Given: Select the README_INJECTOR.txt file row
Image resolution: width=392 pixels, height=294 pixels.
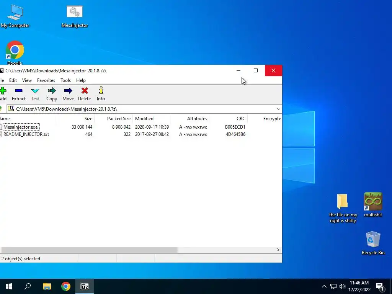Looking at the screenshot, I should point(141,134).
